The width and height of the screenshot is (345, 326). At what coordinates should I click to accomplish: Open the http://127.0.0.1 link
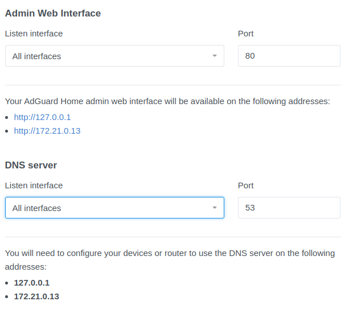pos(43,117)
